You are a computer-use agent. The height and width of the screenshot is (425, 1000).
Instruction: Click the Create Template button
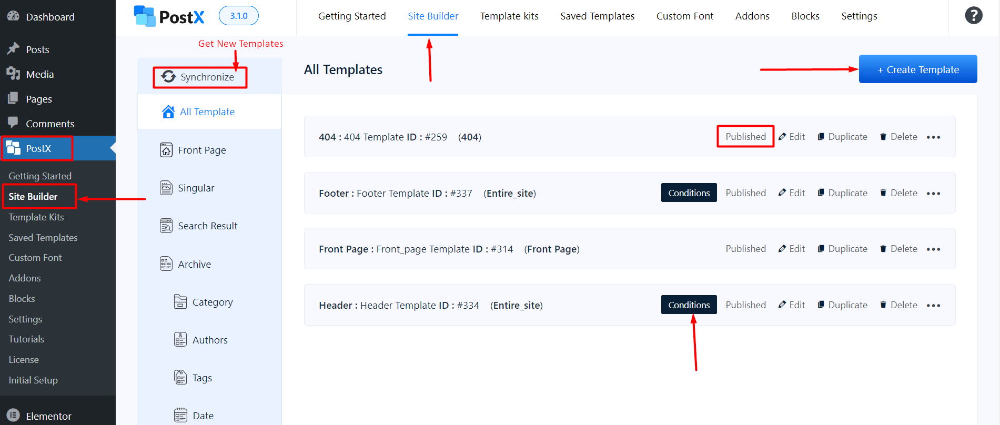[918, 69]
